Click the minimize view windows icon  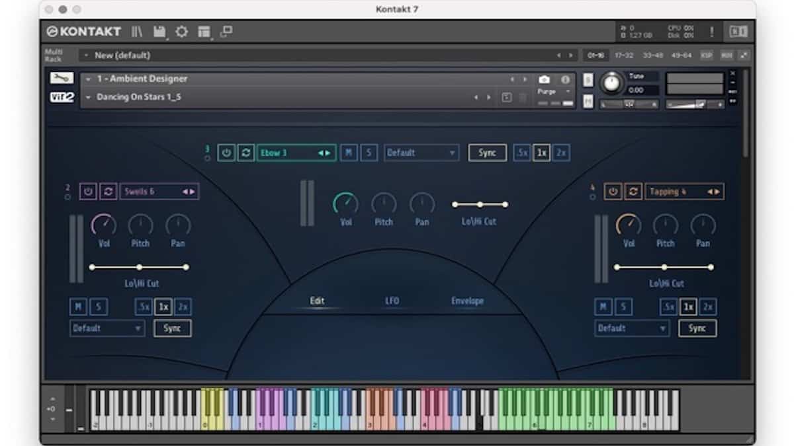tap(226, 31)
